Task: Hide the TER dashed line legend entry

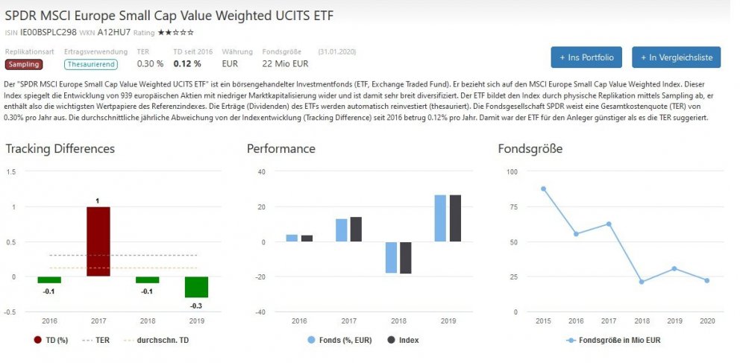Action: (99, 340)
